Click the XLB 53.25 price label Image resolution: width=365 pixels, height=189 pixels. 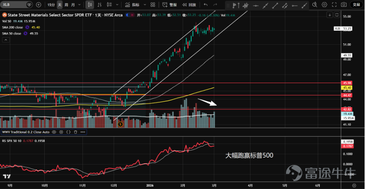click(343, 28)
